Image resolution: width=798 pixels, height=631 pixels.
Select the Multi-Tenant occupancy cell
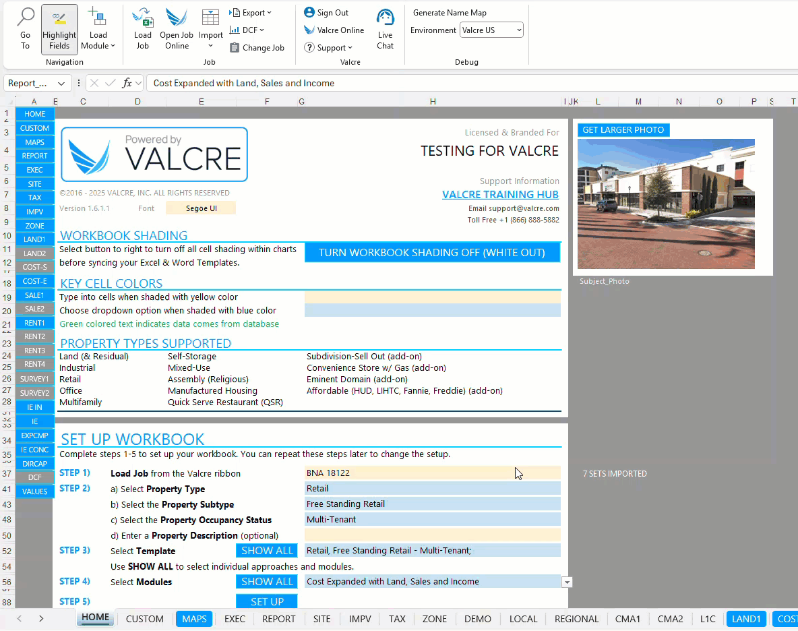433,520
